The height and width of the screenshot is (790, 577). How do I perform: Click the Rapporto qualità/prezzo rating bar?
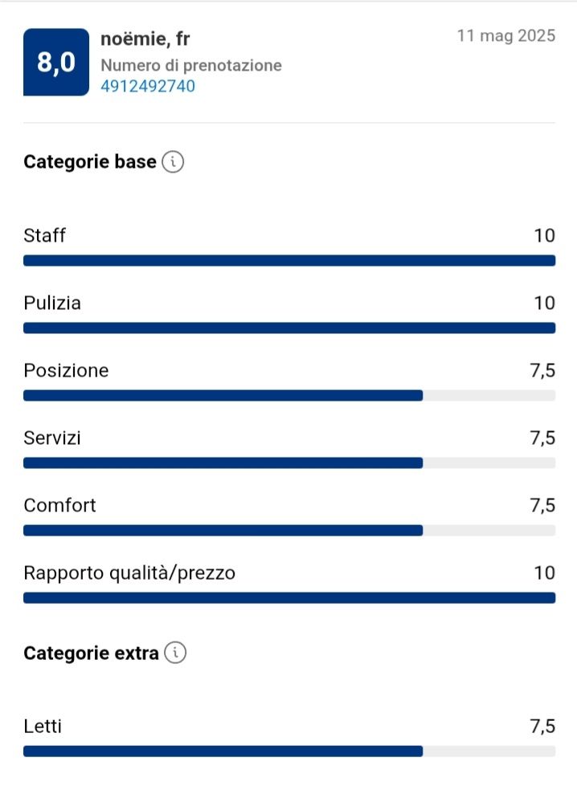tap(289, 597)
